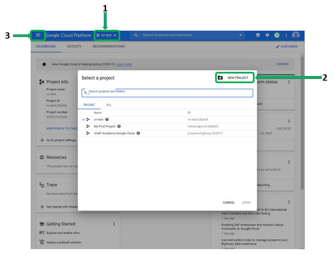This screenshot has height=255, width=334.
Task: Choose the OneFi Academy Google Cloud row
Action: pos(167,133)
